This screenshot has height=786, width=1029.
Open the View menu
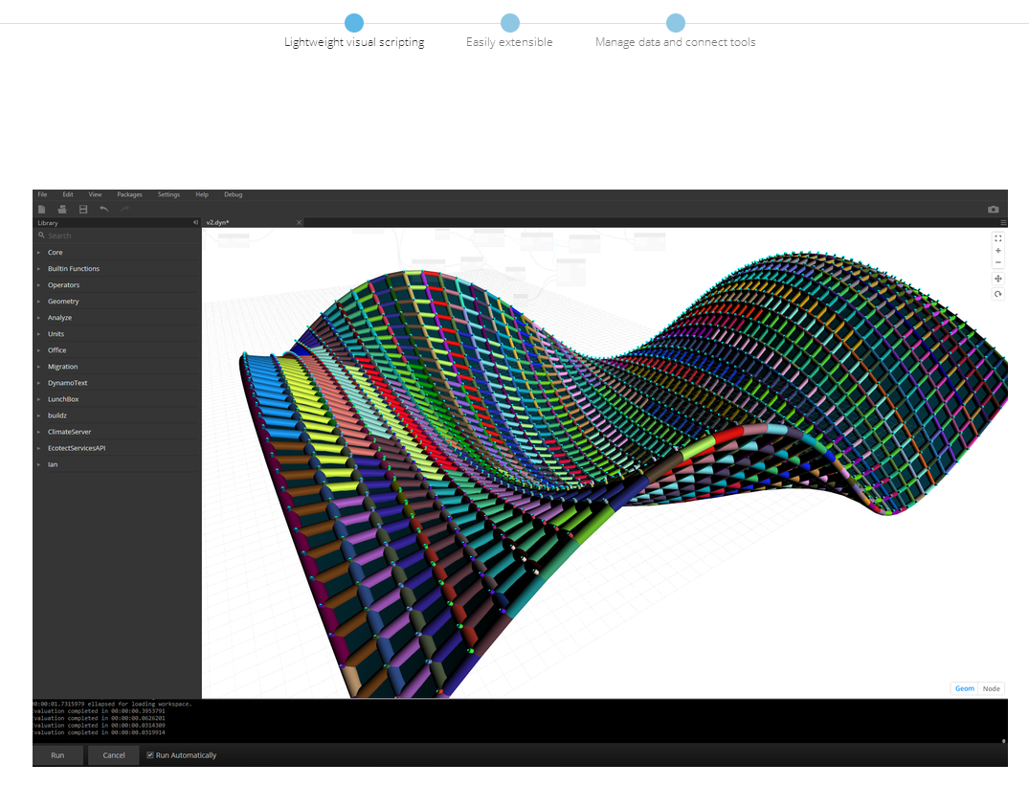tap(95, 195)
